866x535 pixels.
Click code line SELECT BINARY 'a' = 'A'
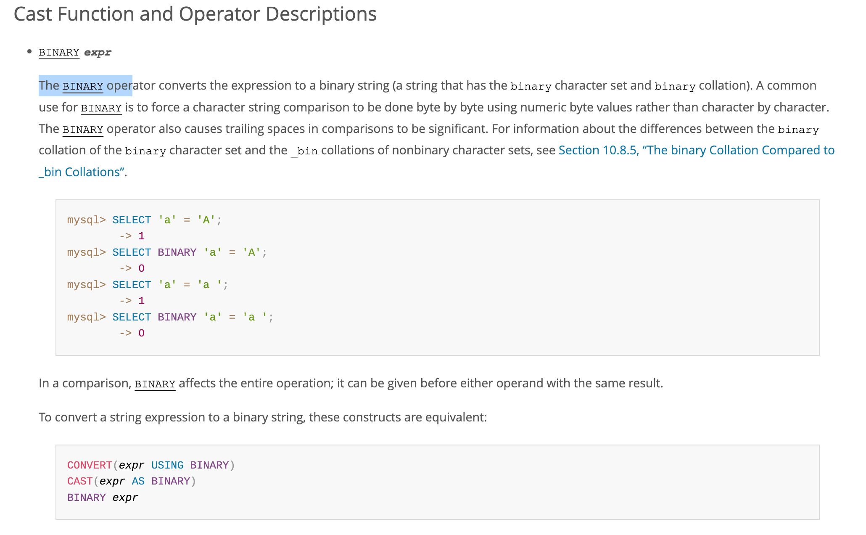point(189,252)
